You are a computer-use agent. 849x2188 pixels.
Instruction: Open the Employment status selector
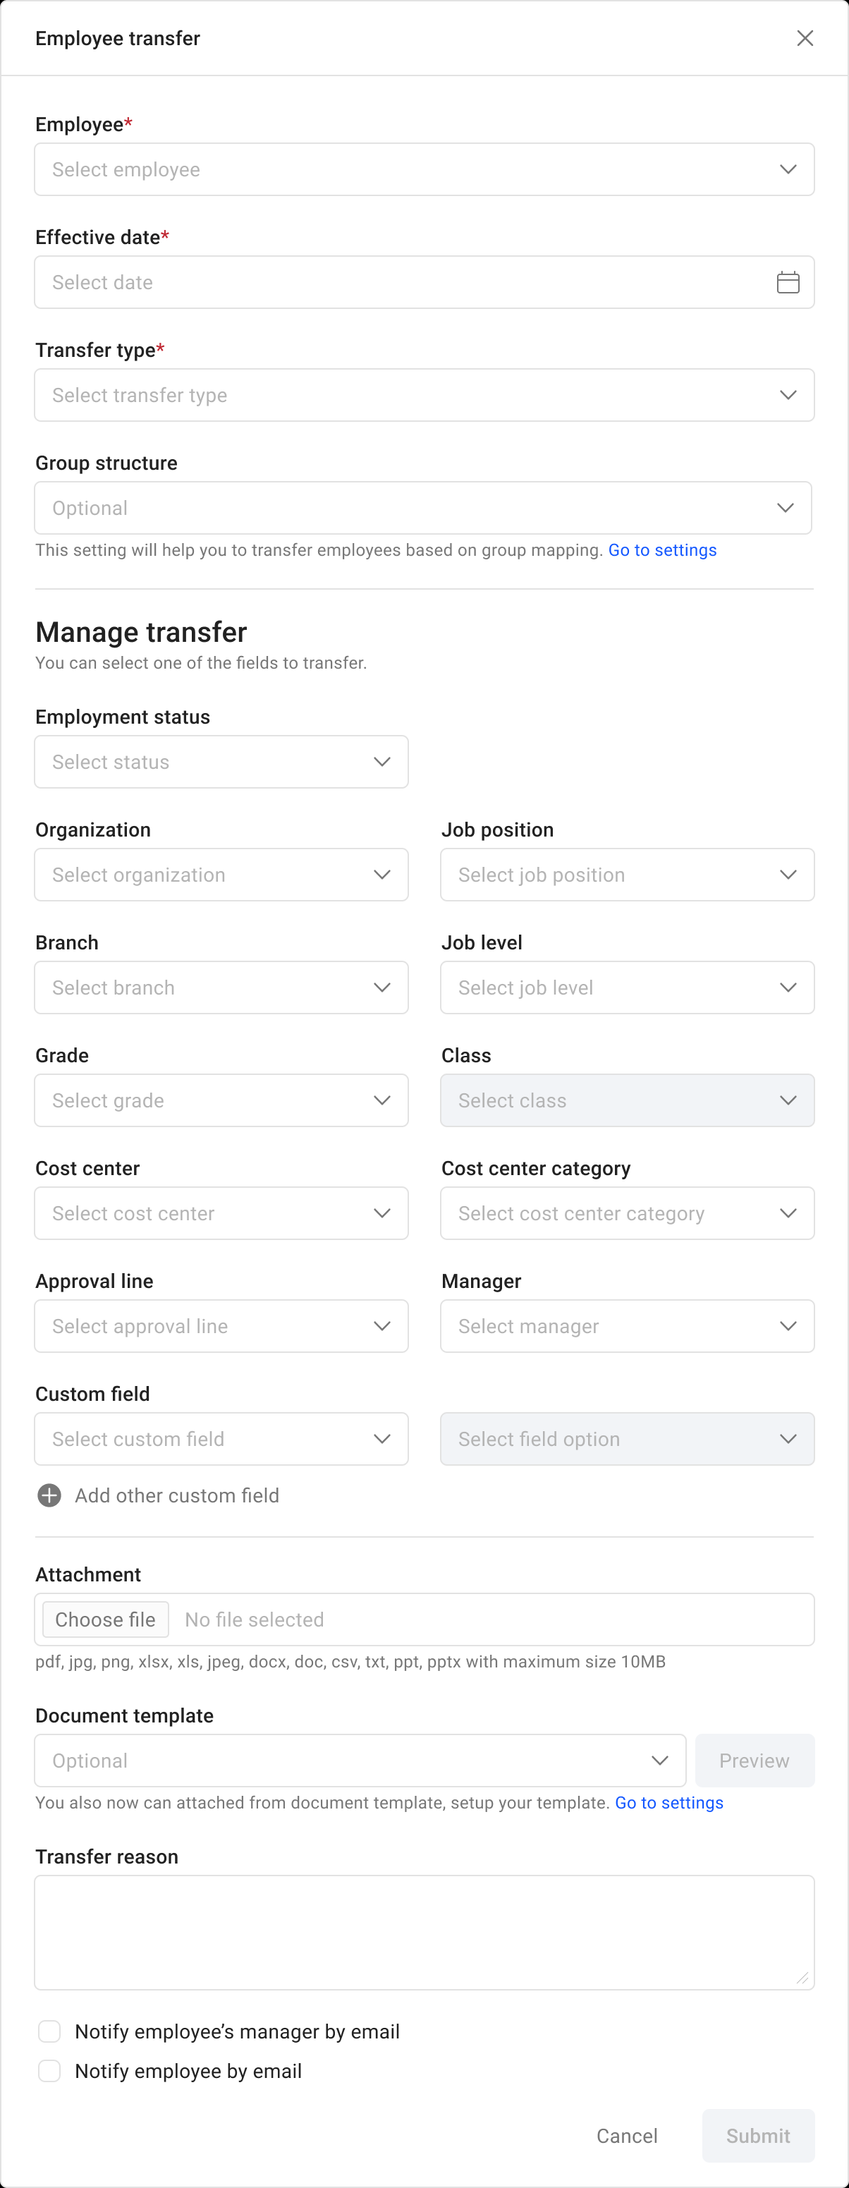221,761
